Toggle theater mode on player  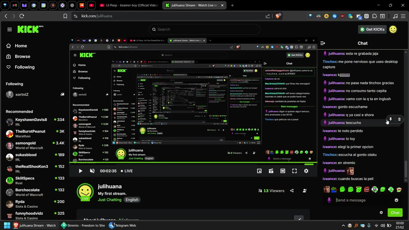pos(283,171)
